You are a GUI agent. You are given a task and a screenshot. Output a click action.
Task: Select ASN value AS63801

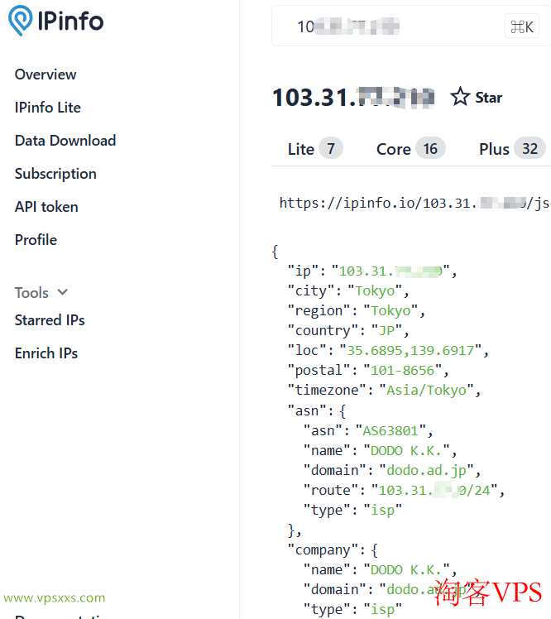(390, 430)
